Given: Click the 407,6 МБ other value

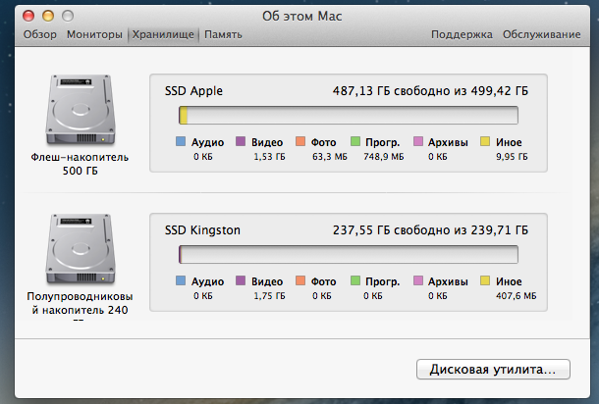Looking at the screenshot, I should tap(517, 296).
